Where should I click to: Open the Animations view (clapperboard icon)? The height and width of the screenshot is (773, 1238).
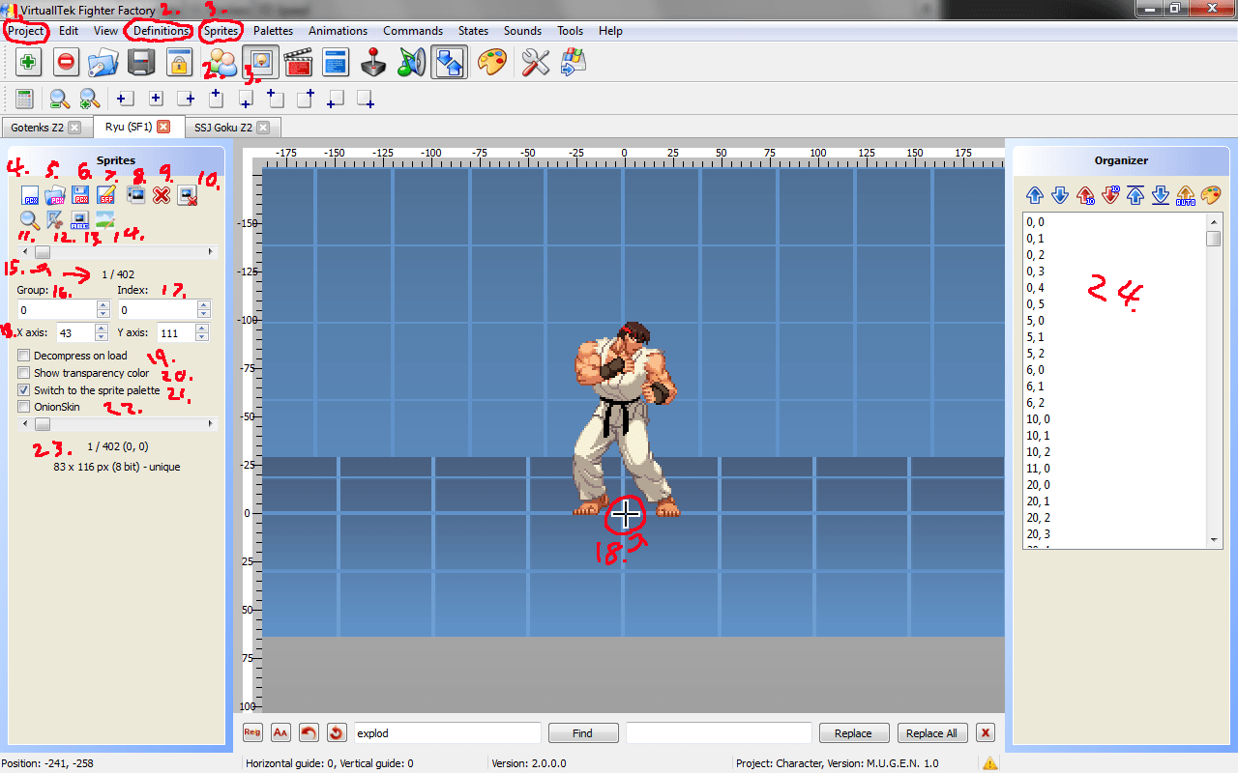coord(299,64)
